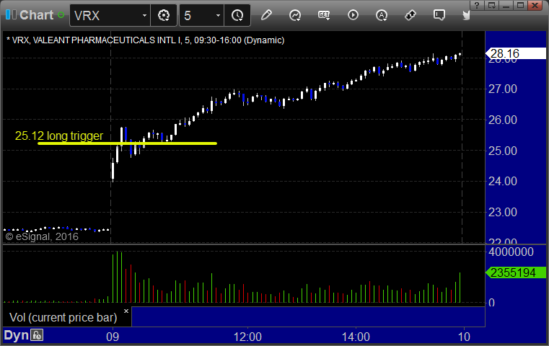Open the studies chart icon
The image size is (549, 346).
(x=295, y=15)
